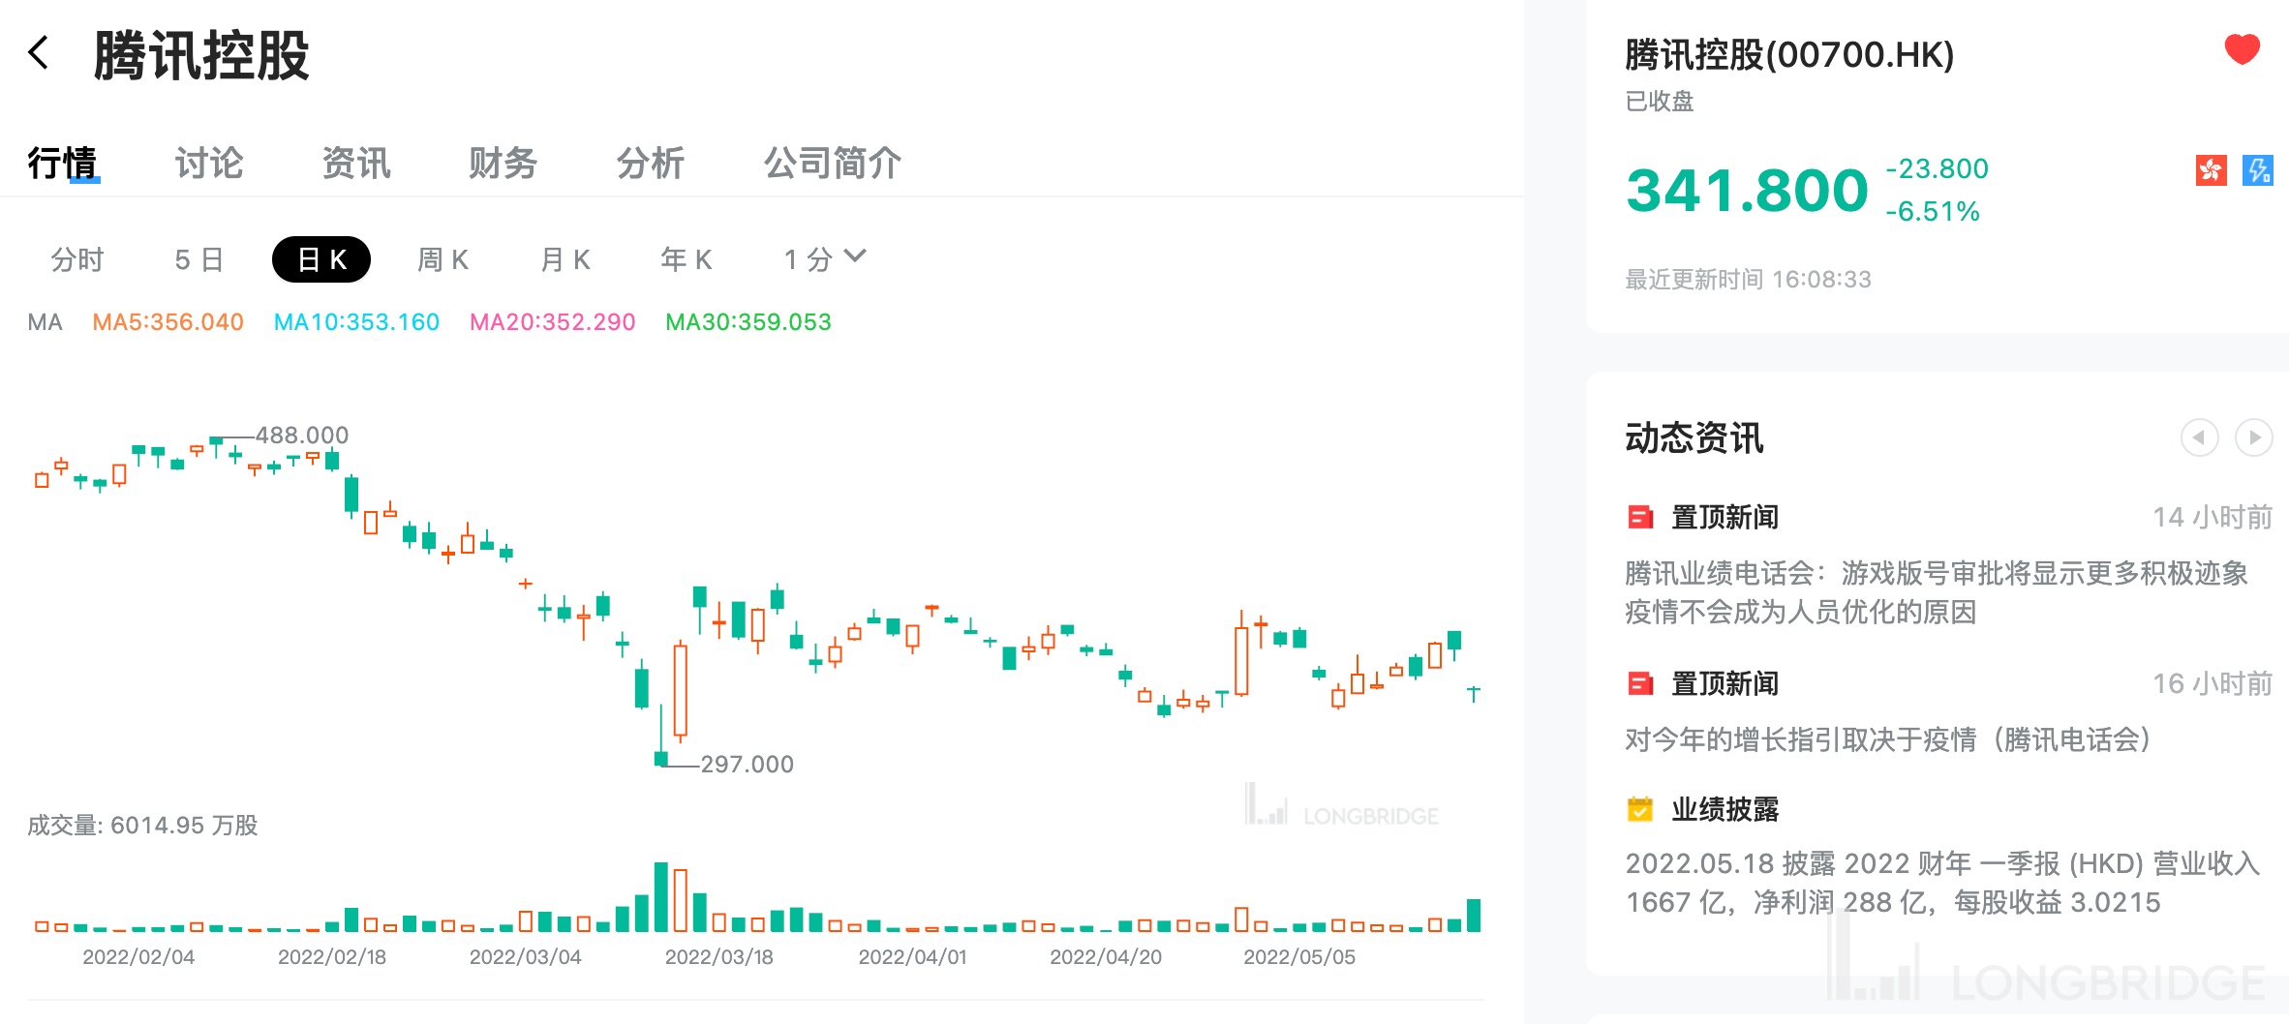Click the latest candlestick on the chart
2289x1024 pixels.
(1474, 693)
